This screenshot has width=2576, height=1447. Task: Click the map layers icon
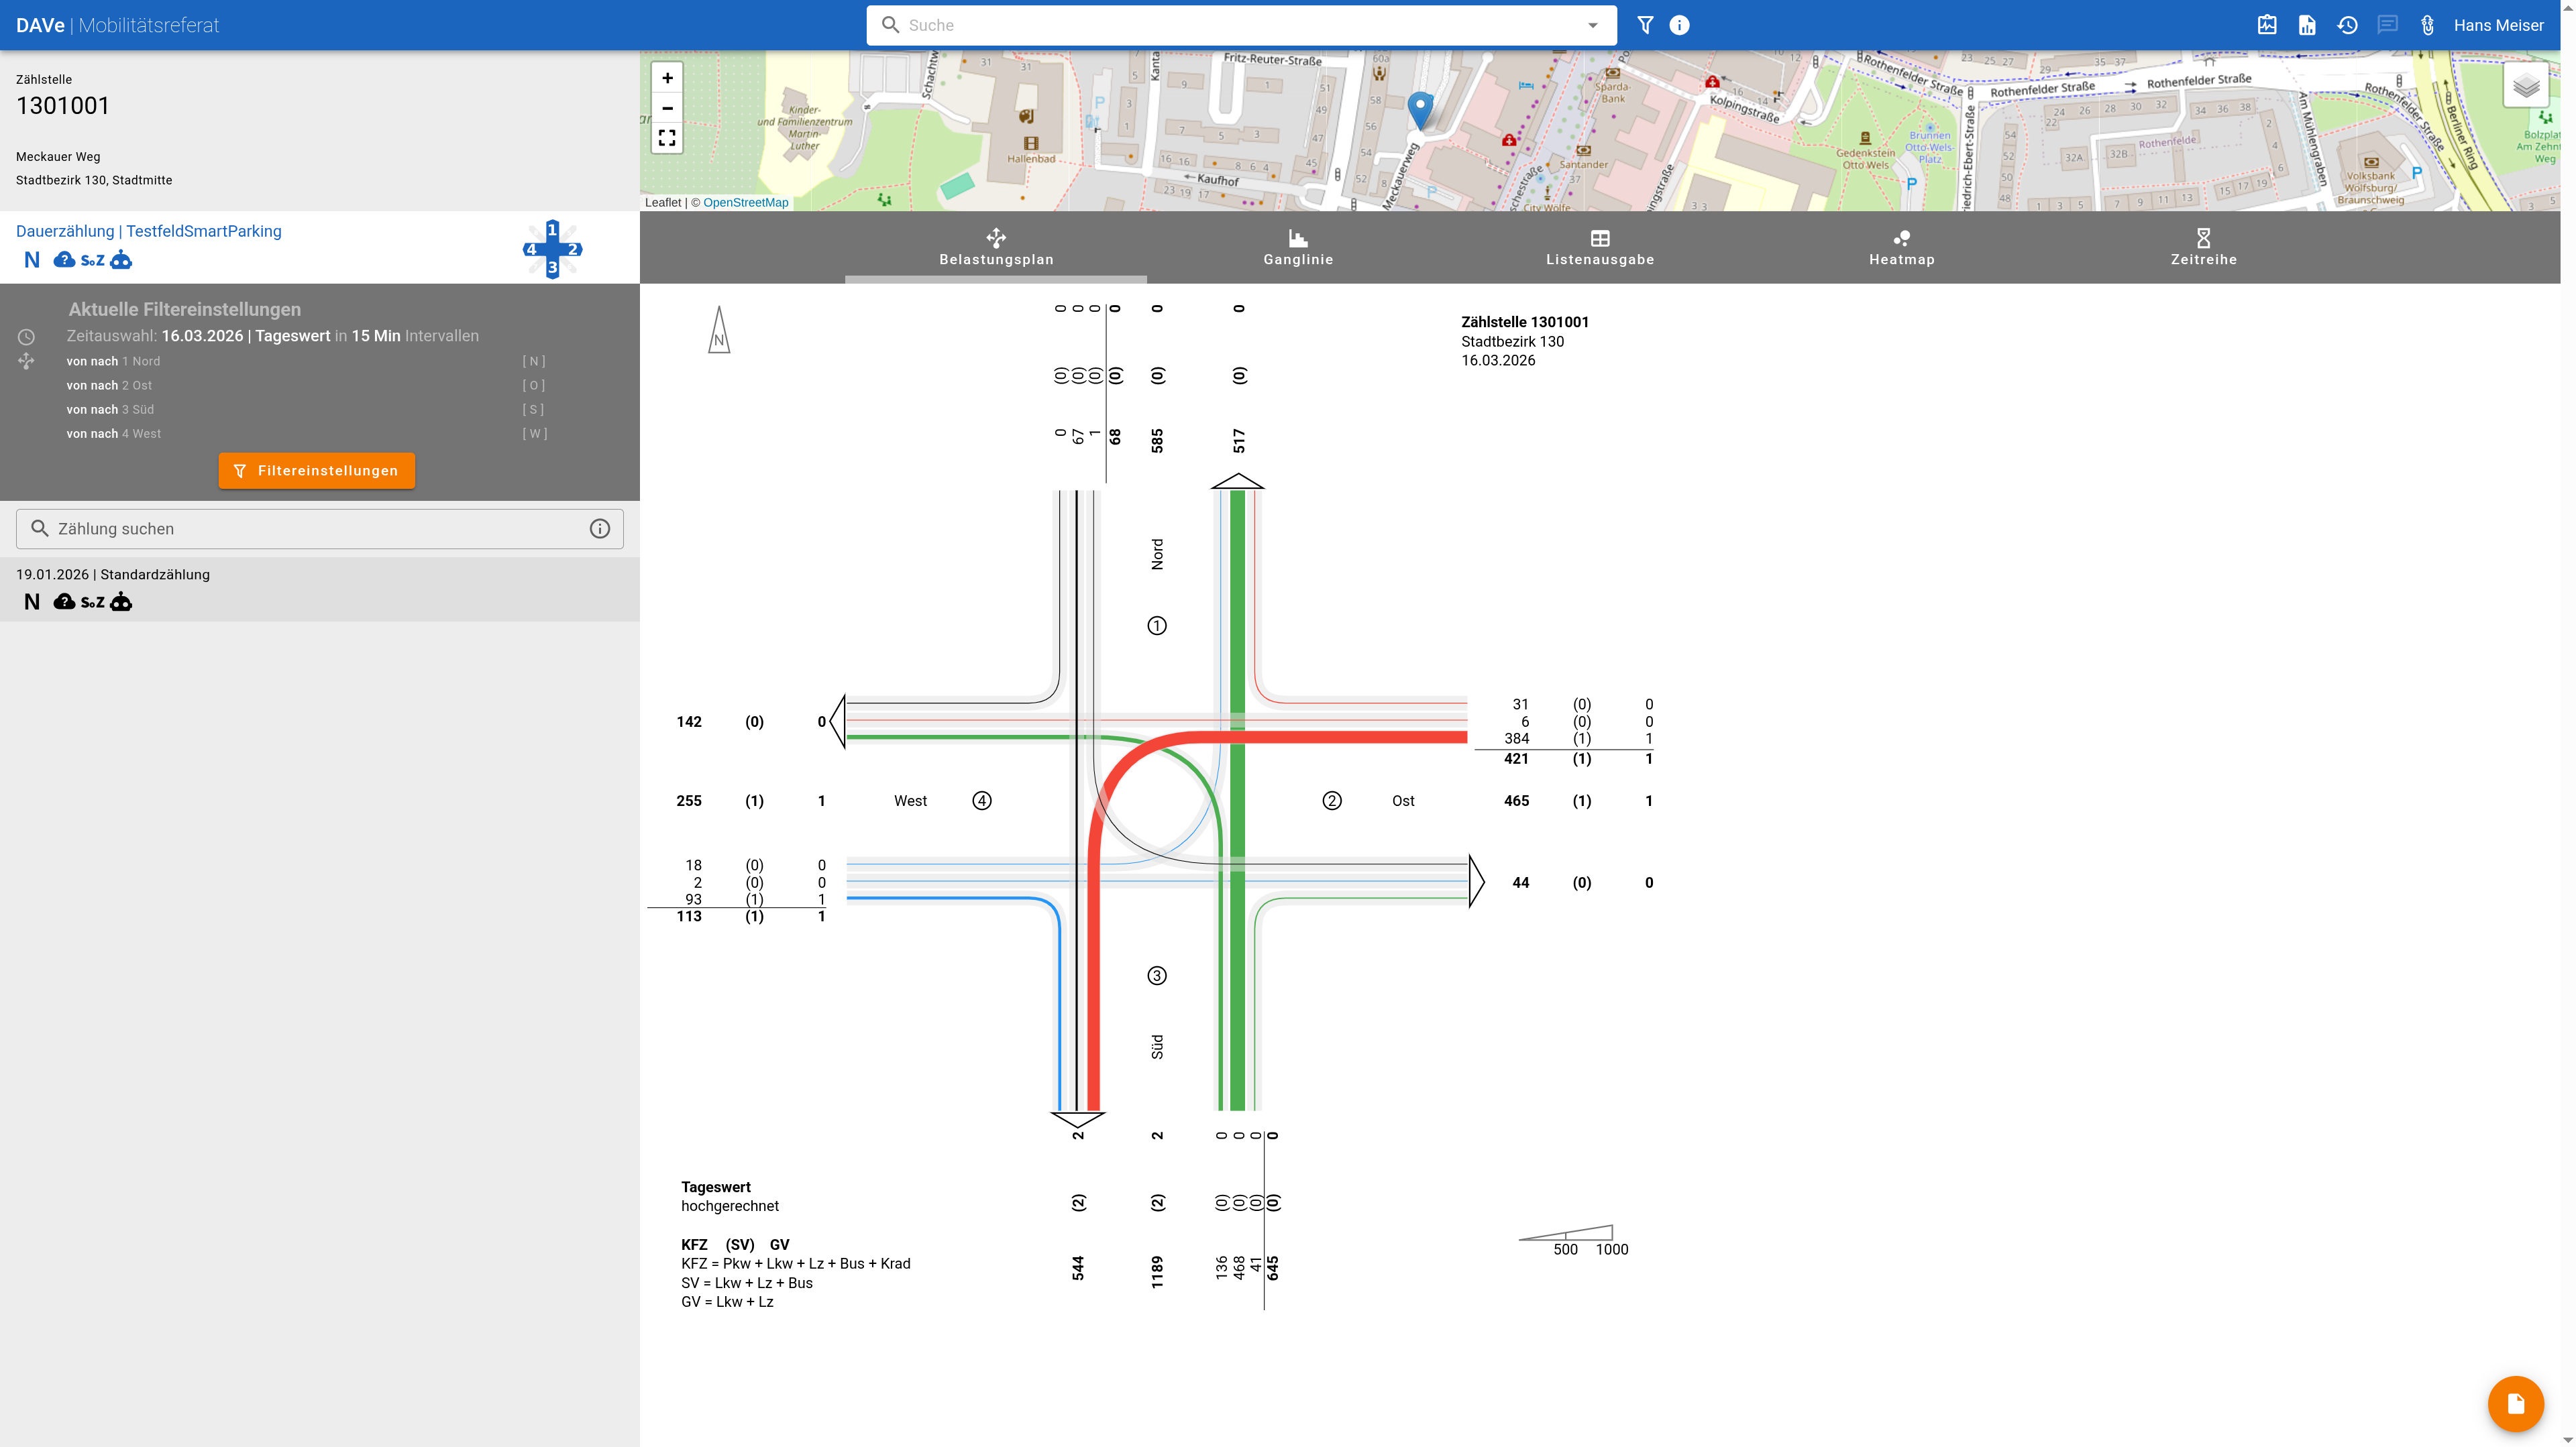click(x=2526, y=86)
